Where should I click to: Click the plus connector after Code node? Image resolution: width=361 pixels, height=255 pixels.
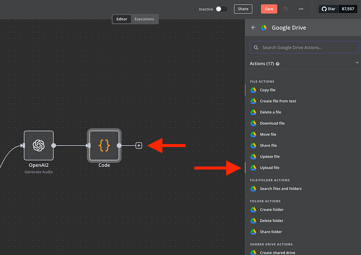click(139, 146)
